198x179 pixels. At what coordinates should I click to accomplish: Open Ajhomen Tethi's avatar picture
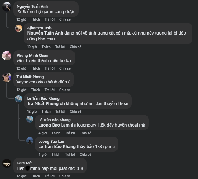[19, 28]
